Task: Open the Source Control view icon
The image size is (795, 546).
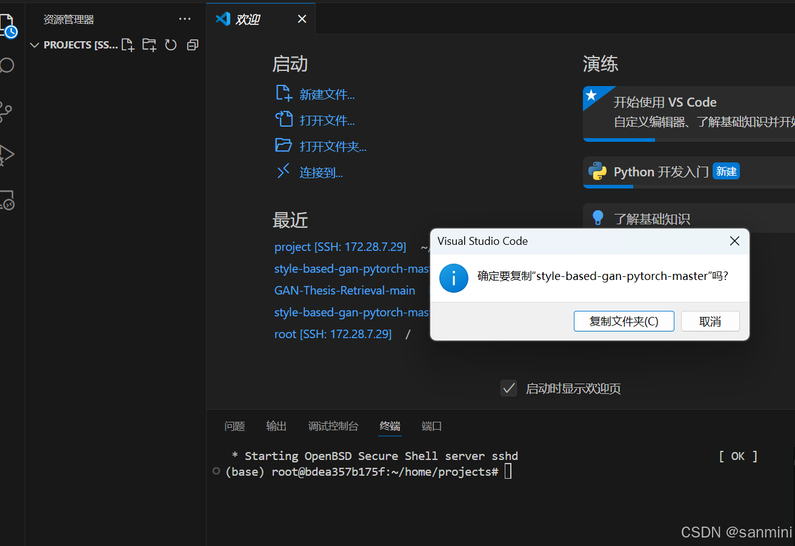Action: 6,112
